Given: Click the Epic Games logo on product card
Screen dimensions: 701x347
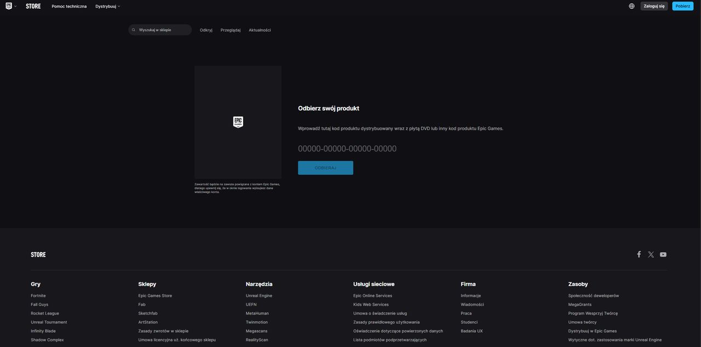Looking at the screenshot, I should 238,121.
